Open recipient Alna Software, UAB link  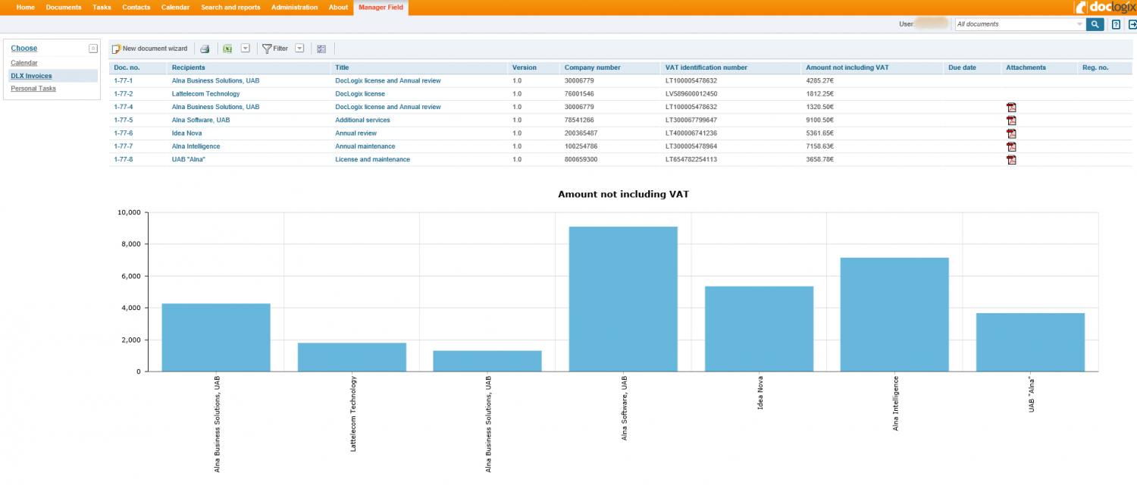[x=201, y=120]
